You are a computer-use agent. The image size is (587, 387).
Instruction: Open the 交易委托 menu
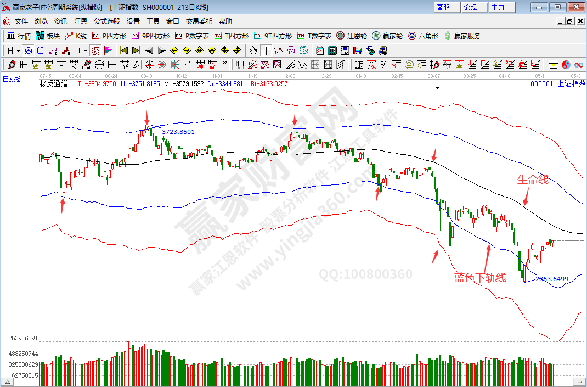199,21
